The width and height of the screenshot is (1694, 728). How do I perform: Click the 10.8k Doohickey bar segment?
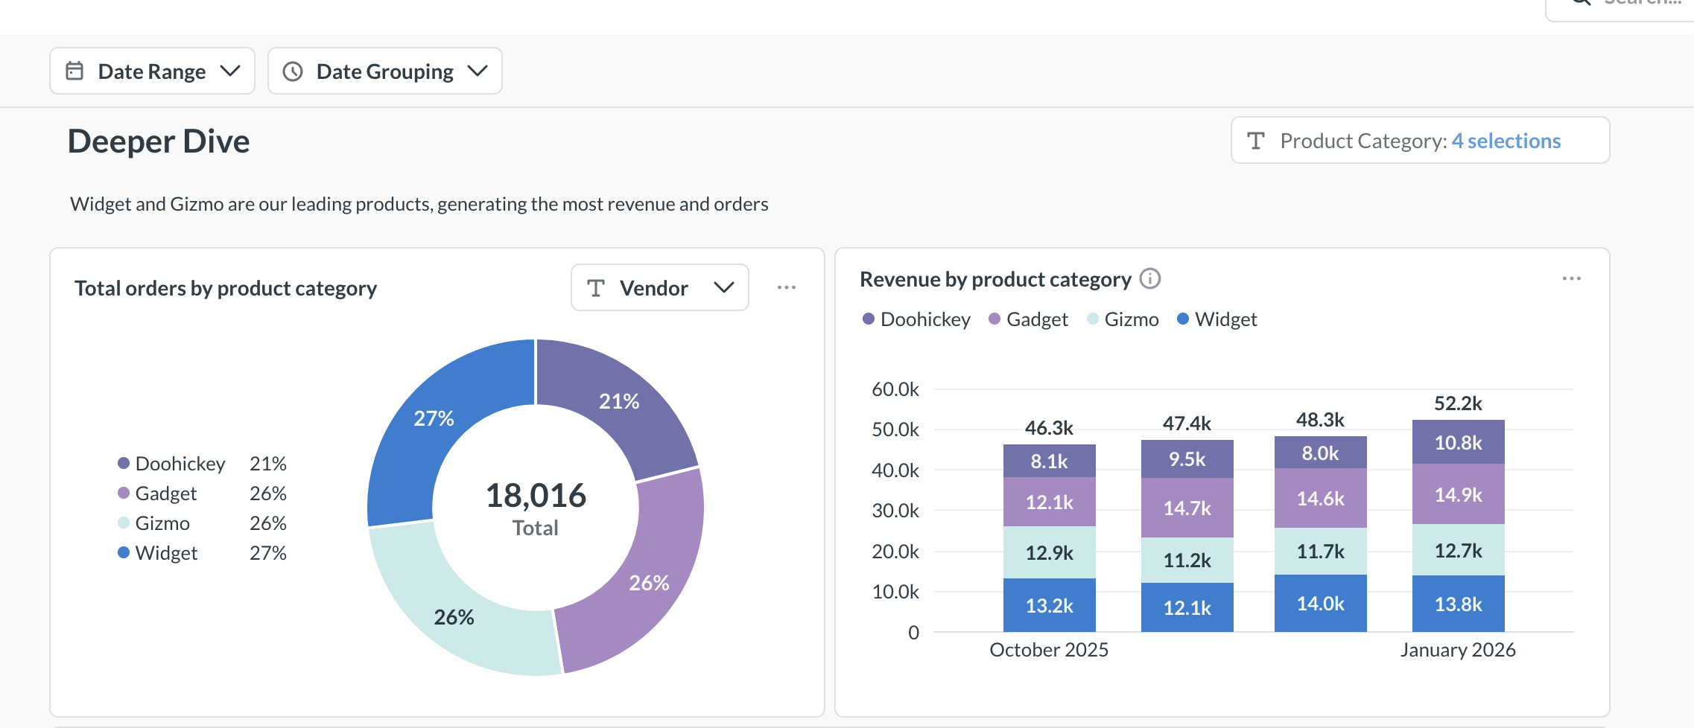[1458, 442]
